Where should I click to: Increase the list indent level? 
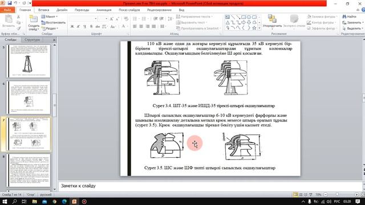[x=161, y=19]
